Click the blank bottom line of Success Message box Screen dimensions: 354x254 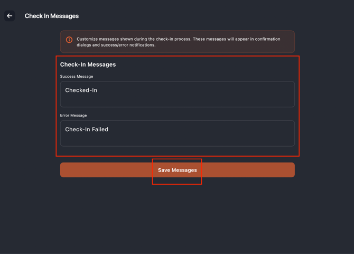click(177, 102)
